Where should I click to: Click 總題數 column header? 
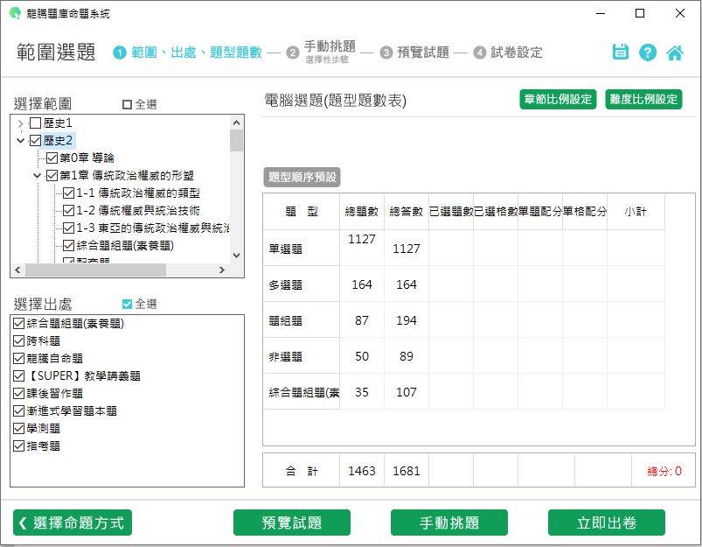click(x=362, y=212)
